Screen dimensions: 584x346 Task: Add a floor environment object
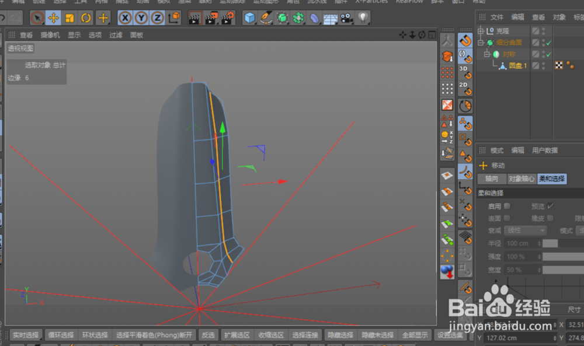click(331, 18)
